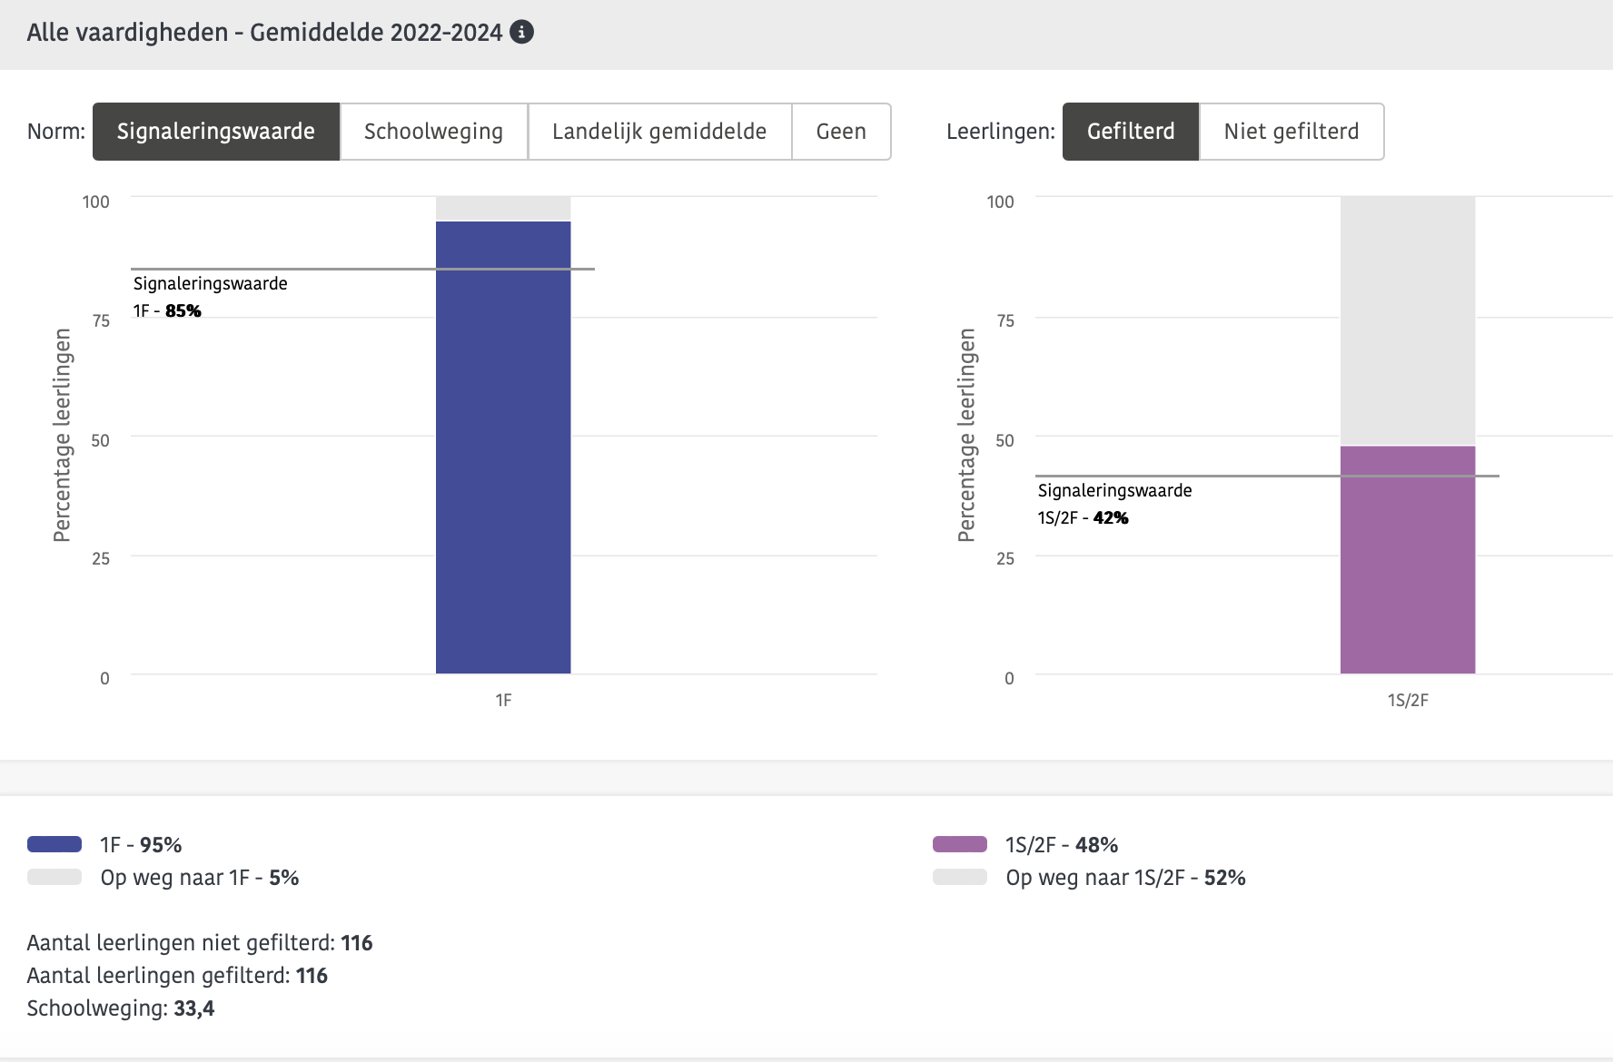Click the purple 1S/2F bar
Viewport: 1613px width, 1062px height.
click(1407, 563)
